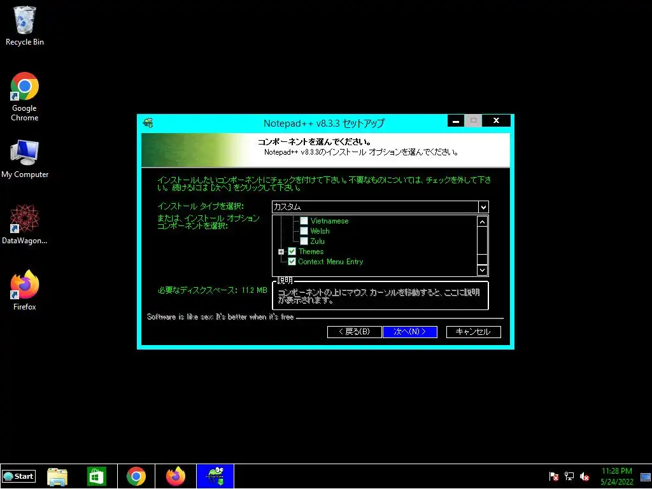Select the Firefox desktop shortcut
Viewport: 652px width, 489px height.
[25, 290]
